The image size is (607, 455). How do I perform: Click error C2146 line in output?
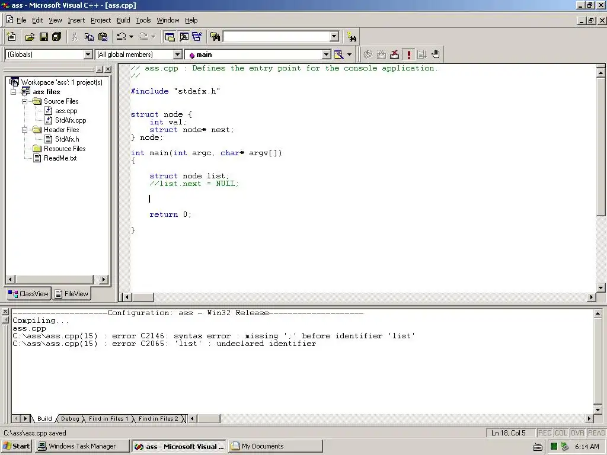point(213,336)
